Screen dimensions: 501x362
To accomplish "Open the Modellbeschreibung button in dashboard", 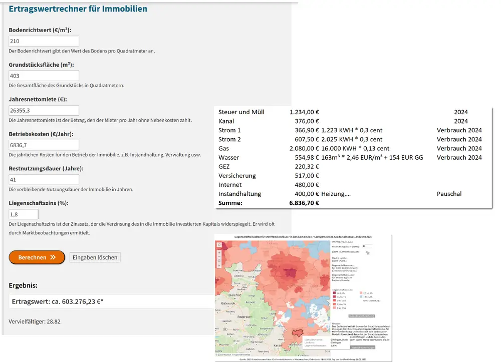I will pos(362,316).
